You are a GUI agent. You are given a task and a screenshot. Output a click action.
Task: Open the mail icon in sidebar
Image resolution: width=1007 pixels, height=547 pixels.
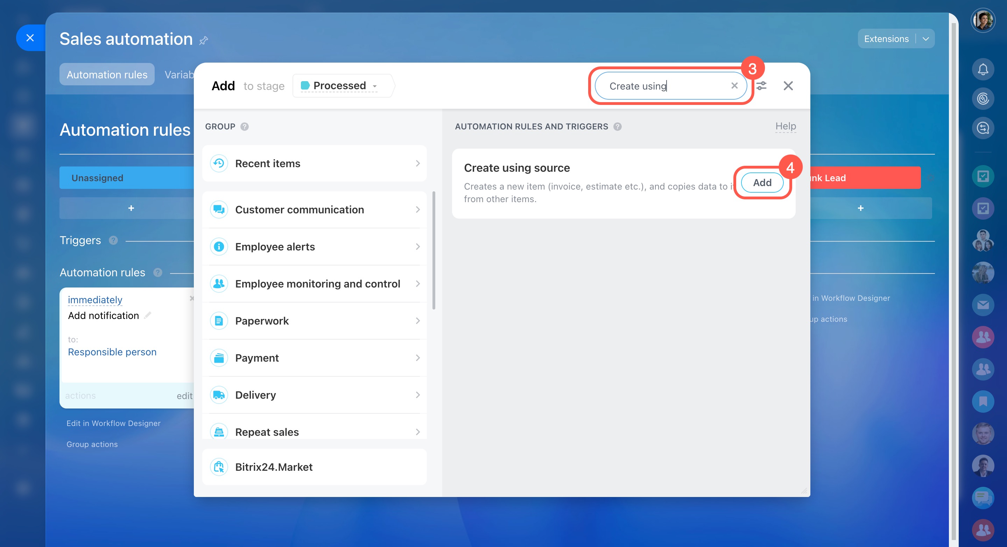[x=983, y=305]
